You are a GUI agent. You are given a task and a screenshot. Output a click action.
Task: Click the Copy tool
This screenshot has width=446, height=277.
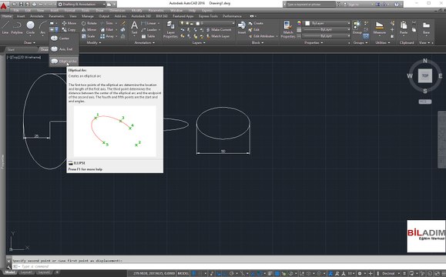tap(69, 29)
